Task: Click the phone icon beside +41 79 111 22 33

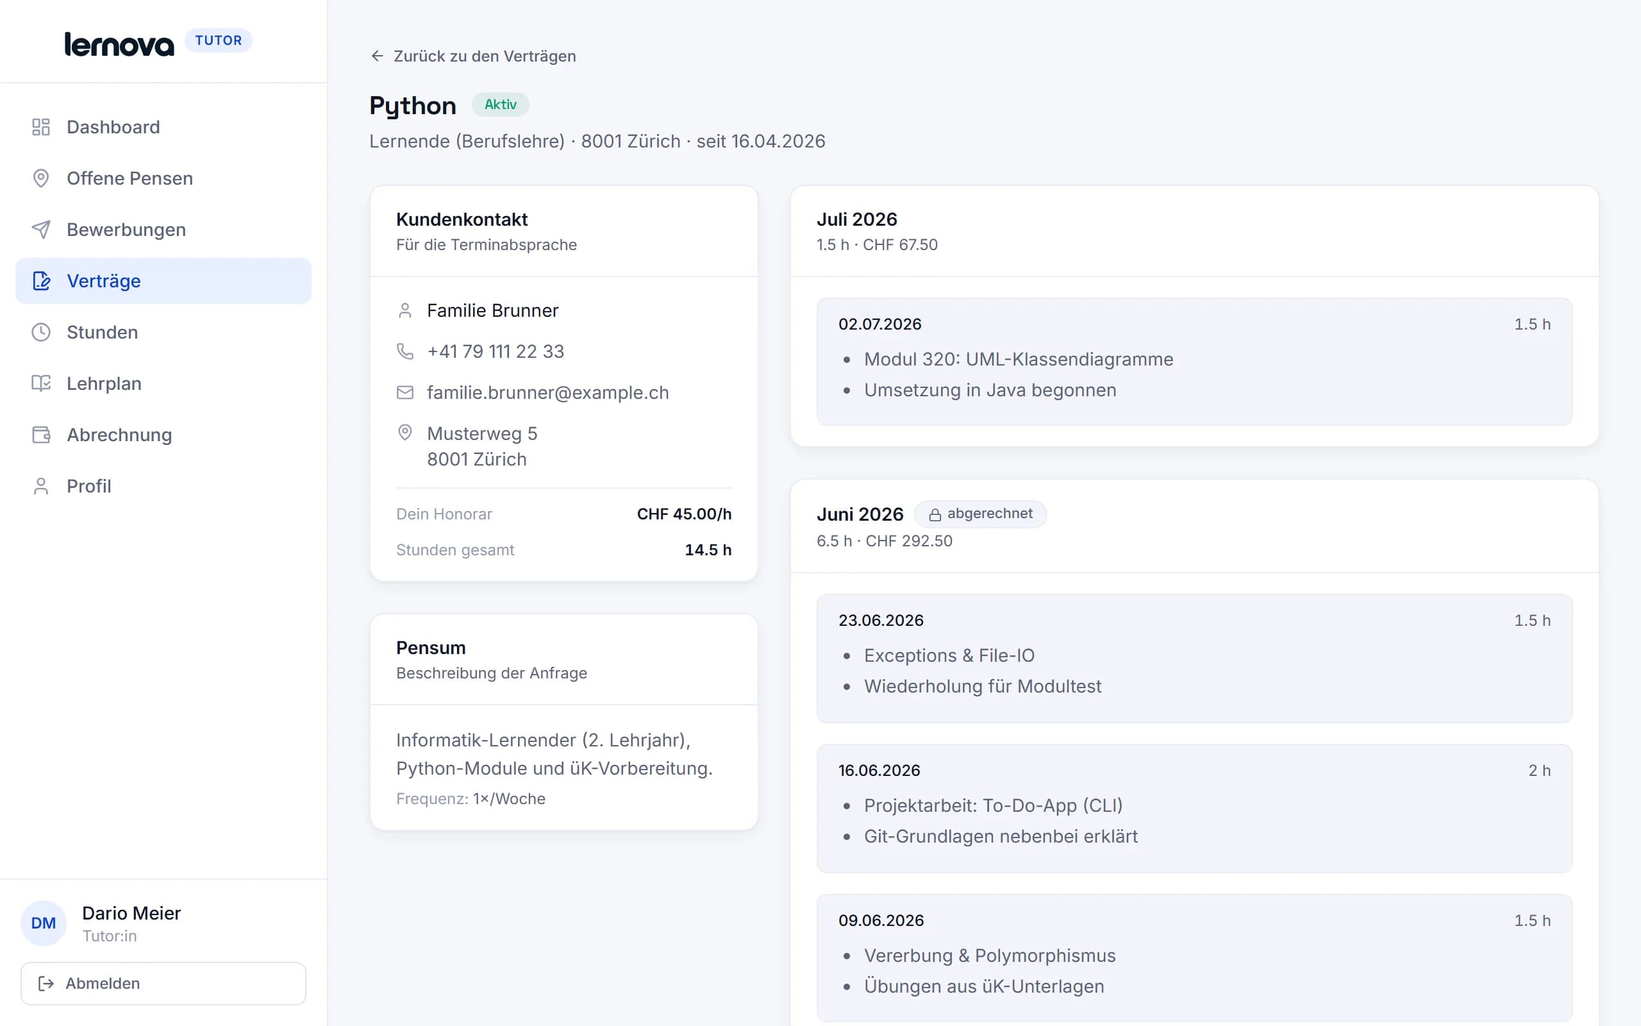Action: (x=405, y=351)
